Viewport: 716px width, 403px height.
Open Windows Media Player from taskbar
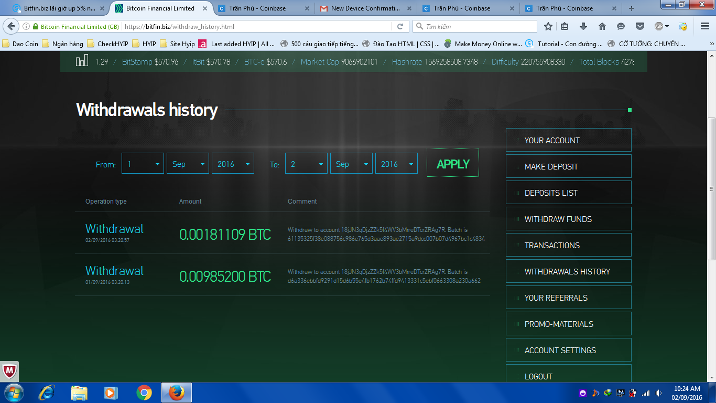pos(111,393)
